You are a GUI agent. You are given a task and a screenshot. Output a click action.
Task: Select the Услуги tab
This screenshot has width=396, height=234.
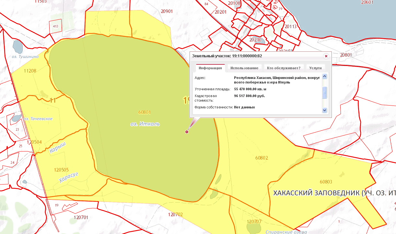(x=315, y=68)
